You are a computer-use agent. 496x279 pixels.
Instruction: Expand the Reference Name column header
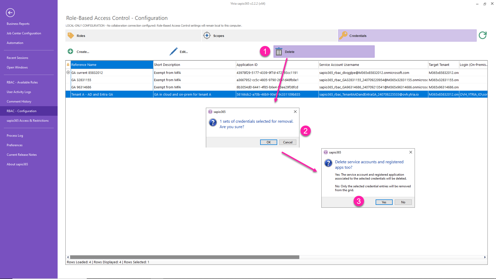[153, 64]
